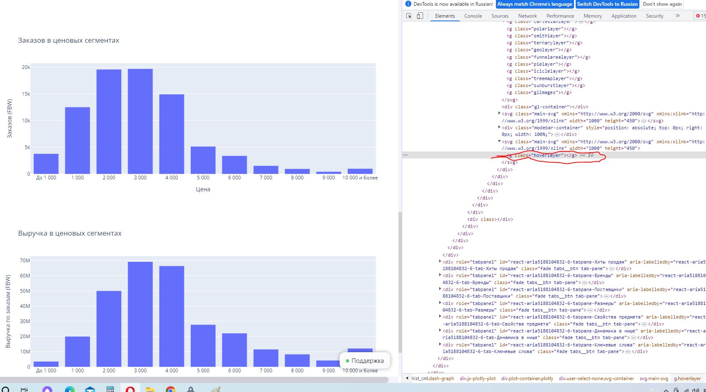
Task: Switch to the Application tab
Action: [624, 16]
